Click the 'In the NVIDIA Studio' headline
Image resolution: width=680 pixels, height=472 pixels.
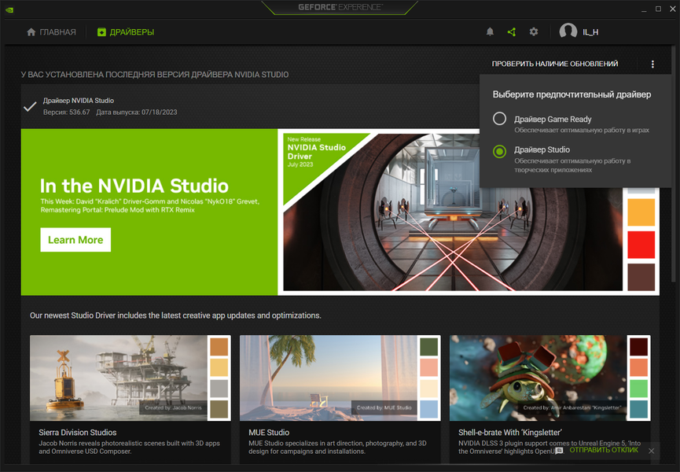tap(134, 186)
